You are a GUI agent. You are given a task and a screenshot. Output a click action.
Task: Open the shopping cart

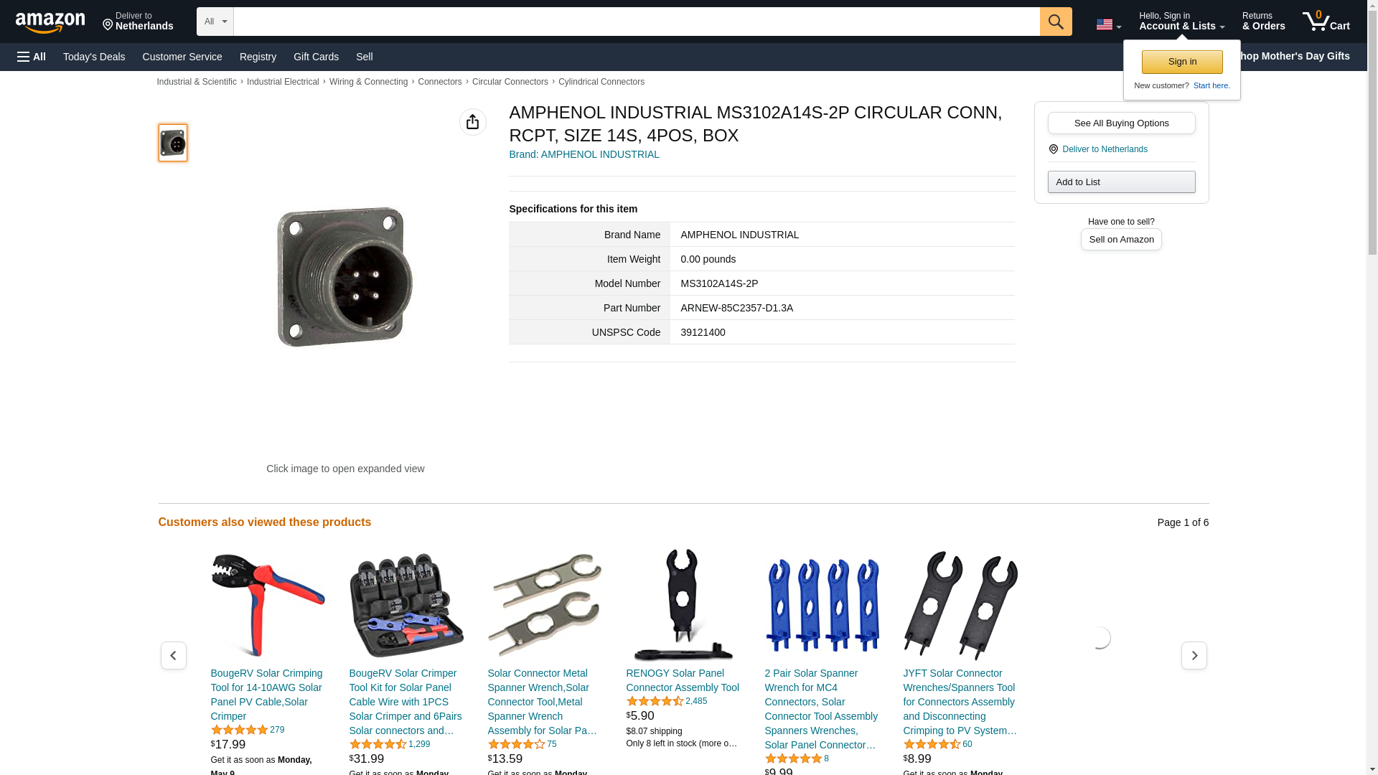tap(1326, 22)
